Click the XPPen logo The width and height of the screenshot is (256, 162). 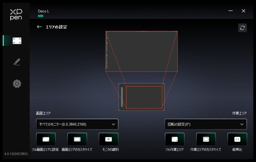point(16,14)
